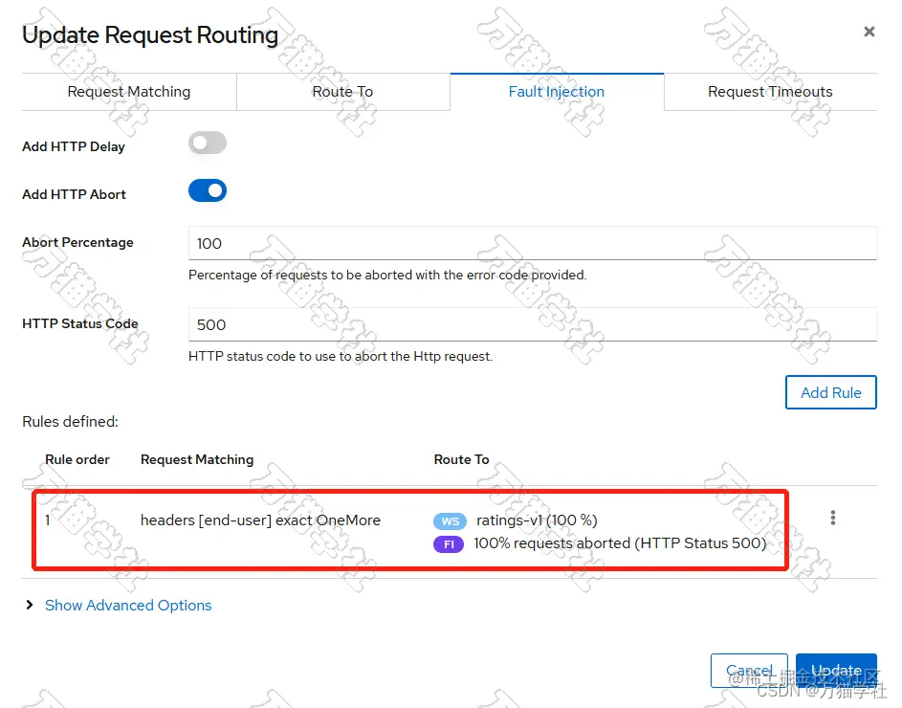
Task: Click the abort percentage help text
Action: 387,276
